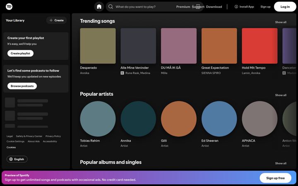Click the 'Popular artists' heading
The height and width of the screenshot is (186, 298).
click(x=96, y=94)
